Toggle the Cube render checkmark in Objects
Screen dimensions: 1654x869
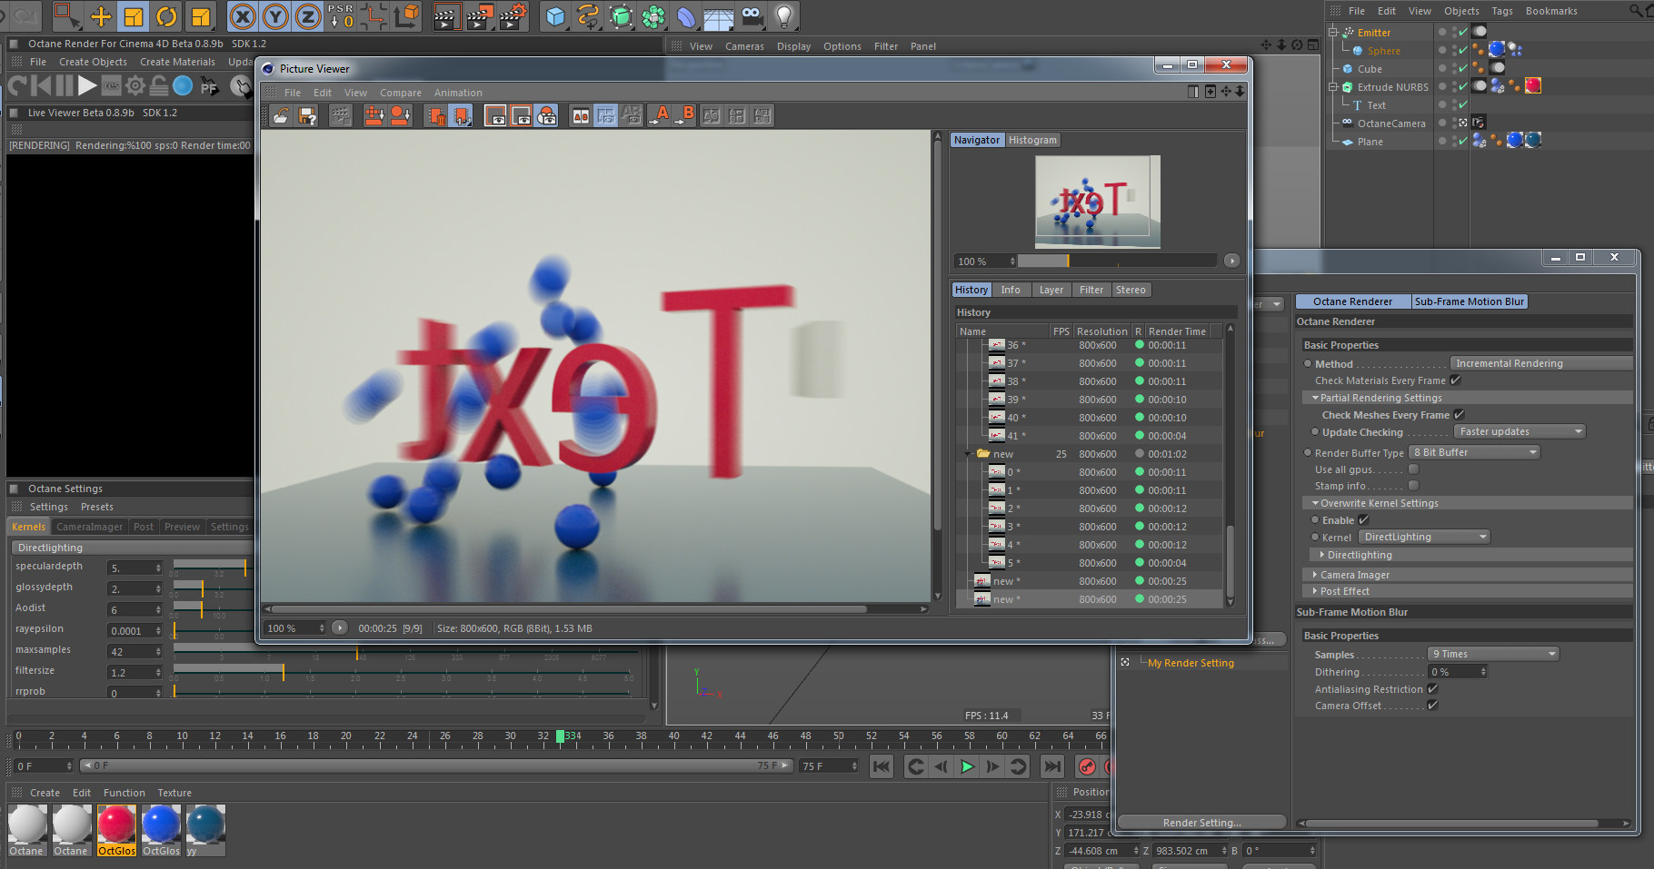pos(1462,69)
